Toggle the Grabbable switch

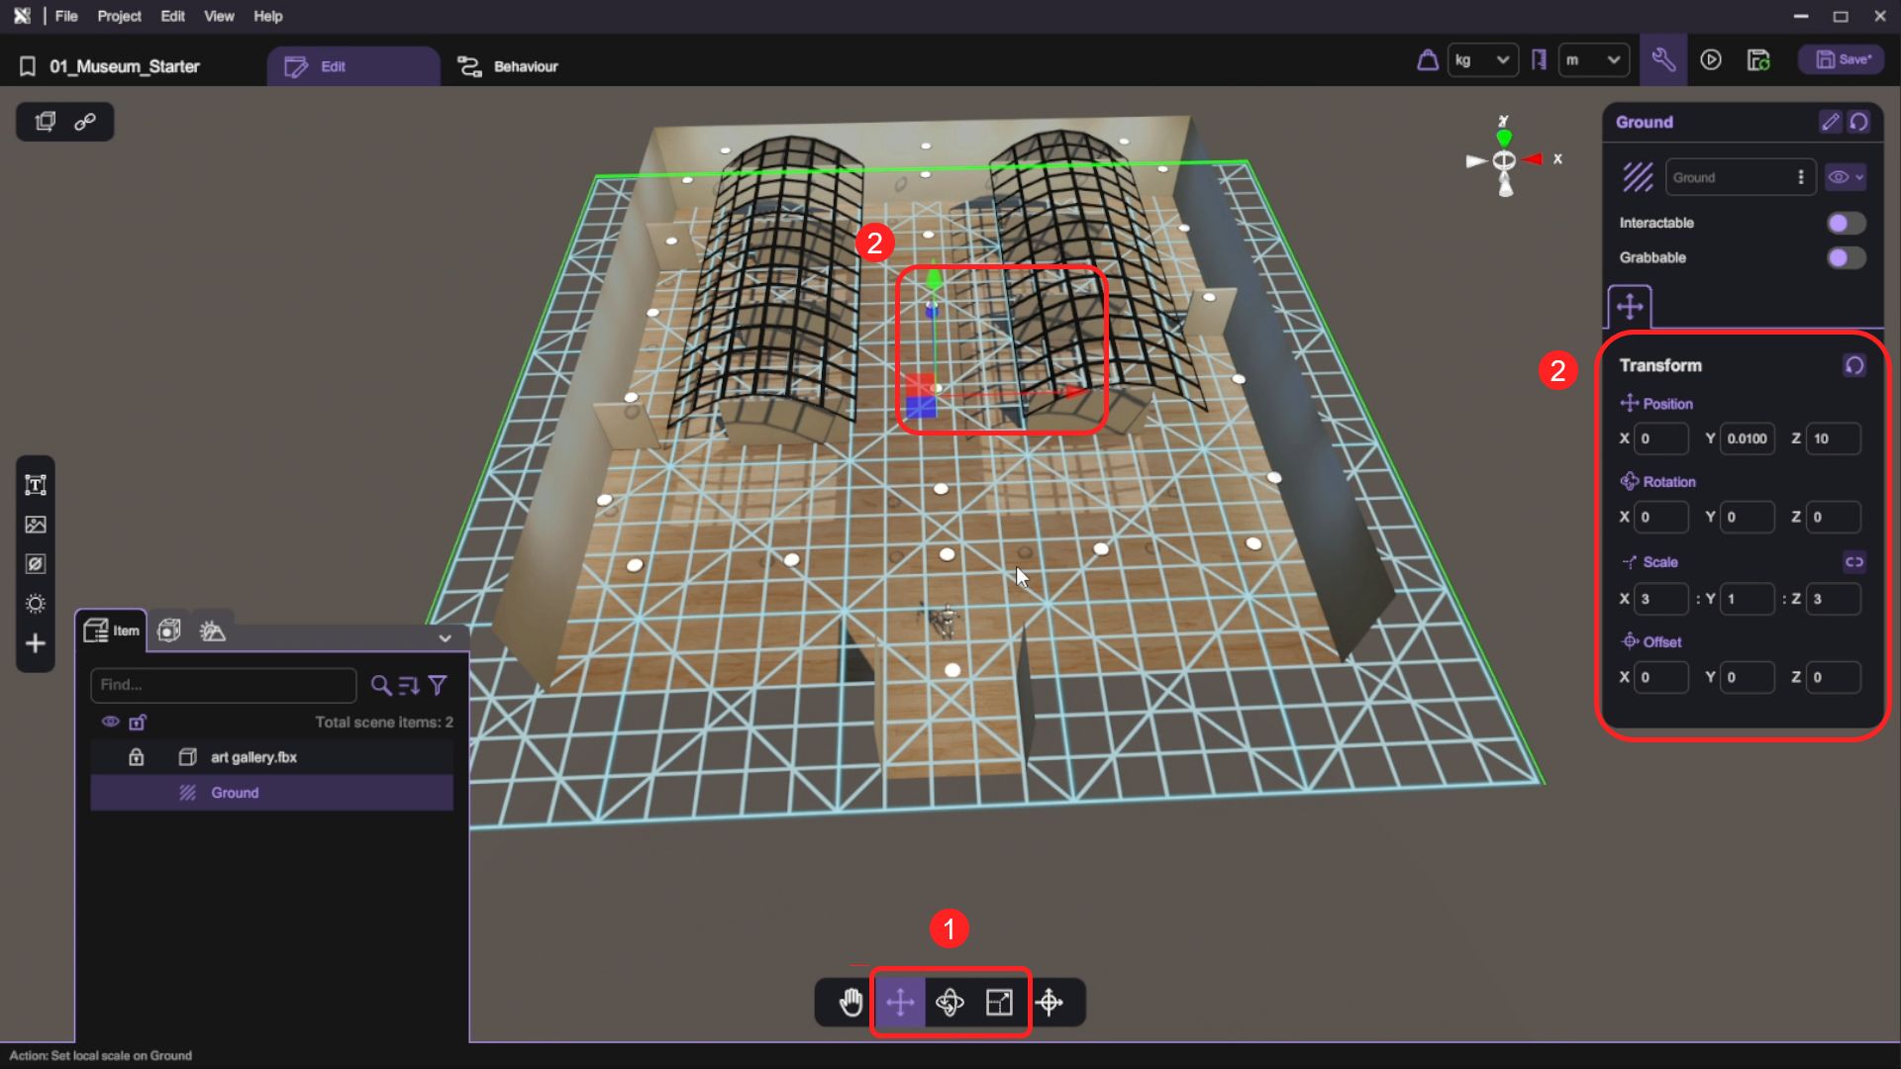(x=1846, y=257)
